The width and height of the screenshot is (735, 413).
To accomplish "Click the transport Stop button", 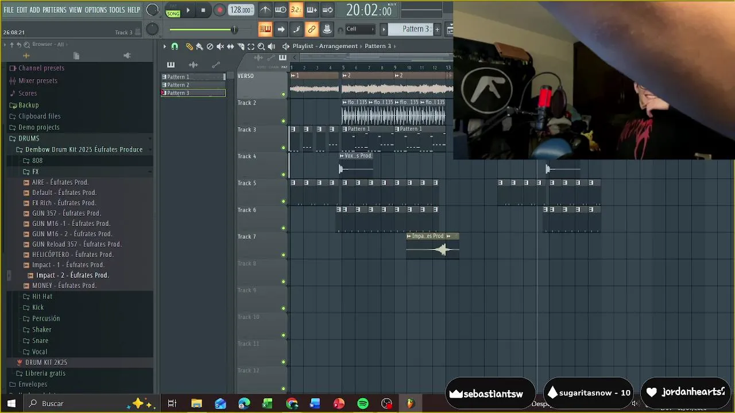I will pyautogui.click(x=203, y=10).
